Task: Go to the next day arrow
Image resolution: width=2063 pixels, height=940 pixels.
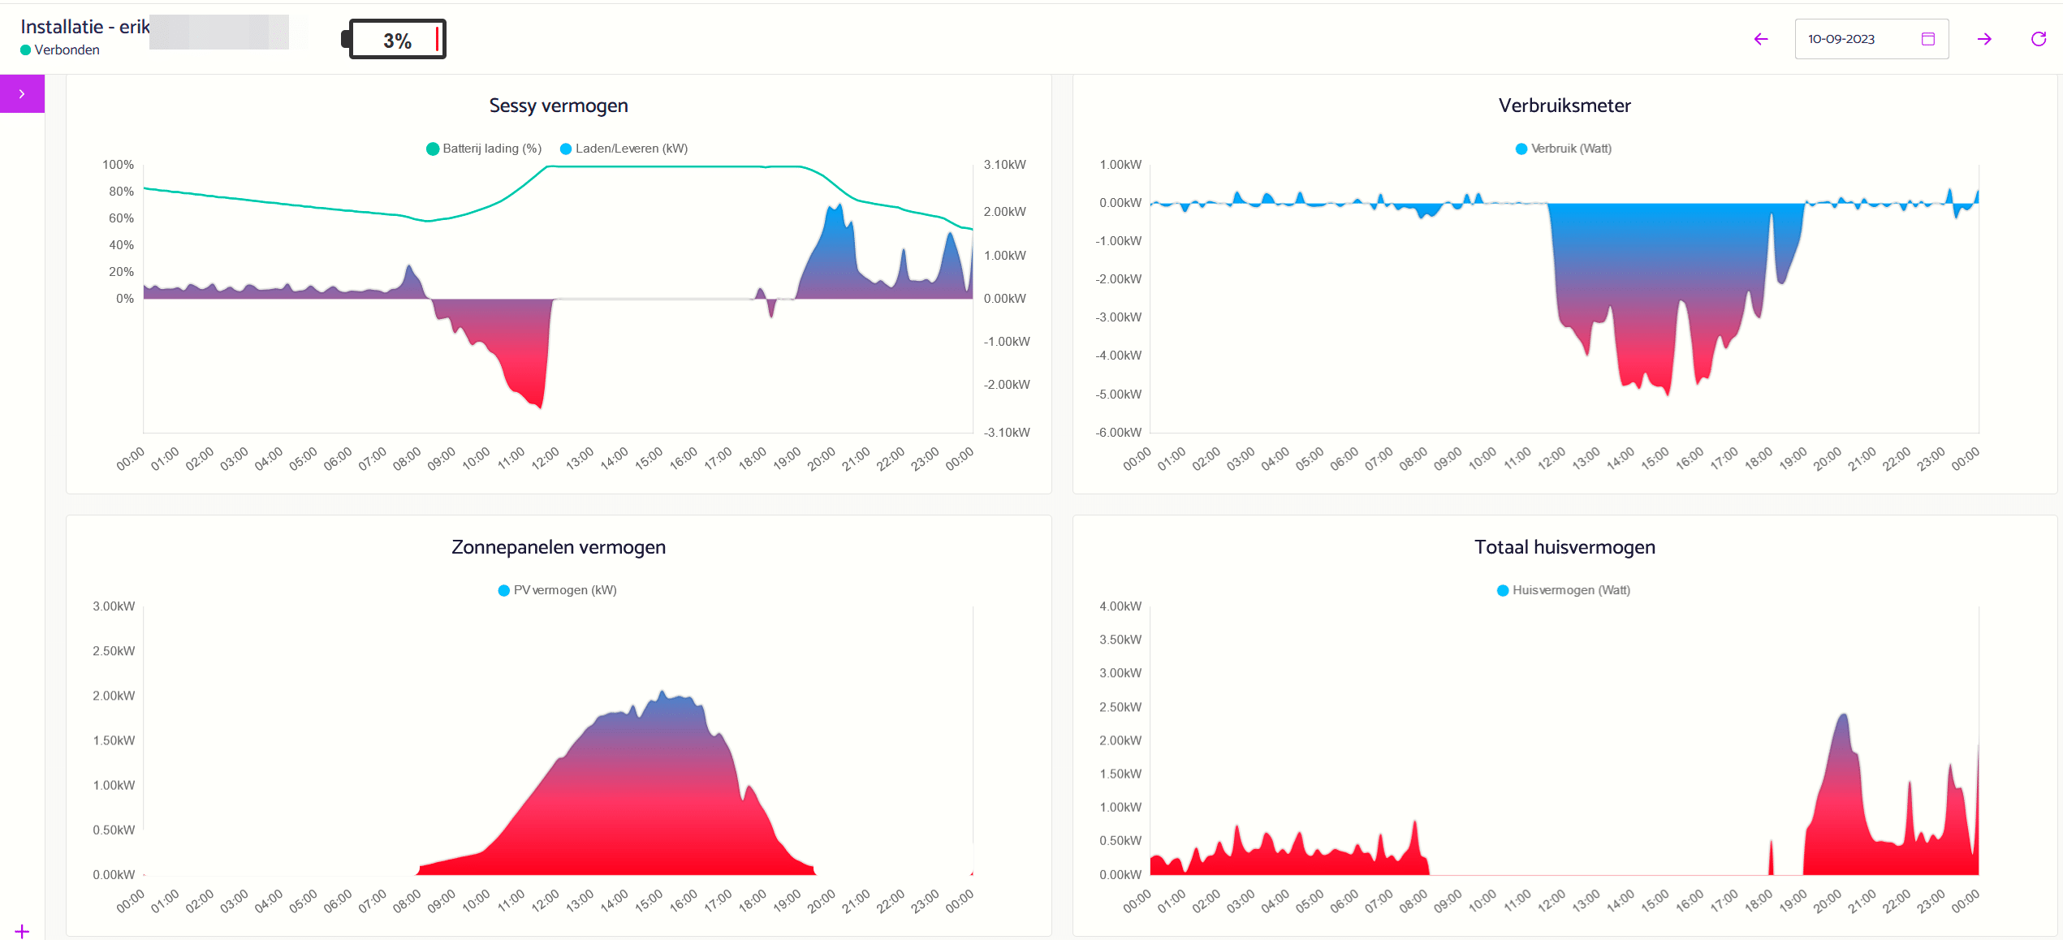Action: point(1984,39)
